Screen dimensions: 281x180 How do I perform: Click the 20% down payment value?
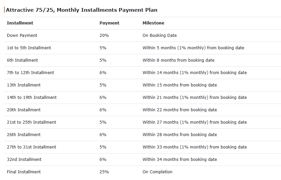point(104,36)
